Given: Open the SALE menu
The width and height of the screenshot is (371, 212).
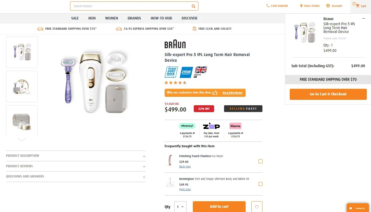Looking at the screenshot, I should (x=75, y=18).
